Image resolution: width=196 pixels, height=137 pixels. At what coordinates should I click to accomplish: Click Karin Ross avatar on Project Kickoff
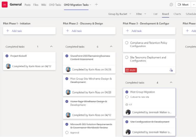pos(8,66)
